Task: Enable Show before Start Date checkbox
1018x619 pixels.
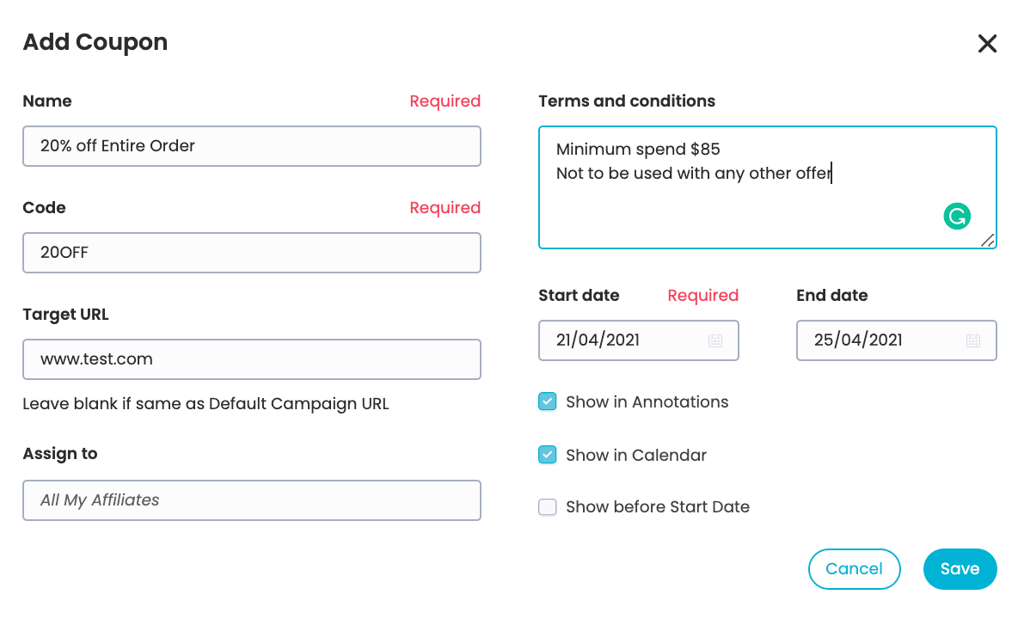Action: point(548,506)
